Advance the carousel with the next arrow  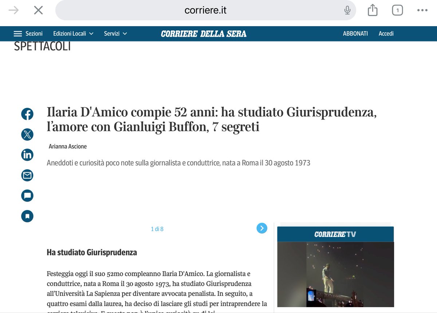pyautogui.click(x=261, y=228)
